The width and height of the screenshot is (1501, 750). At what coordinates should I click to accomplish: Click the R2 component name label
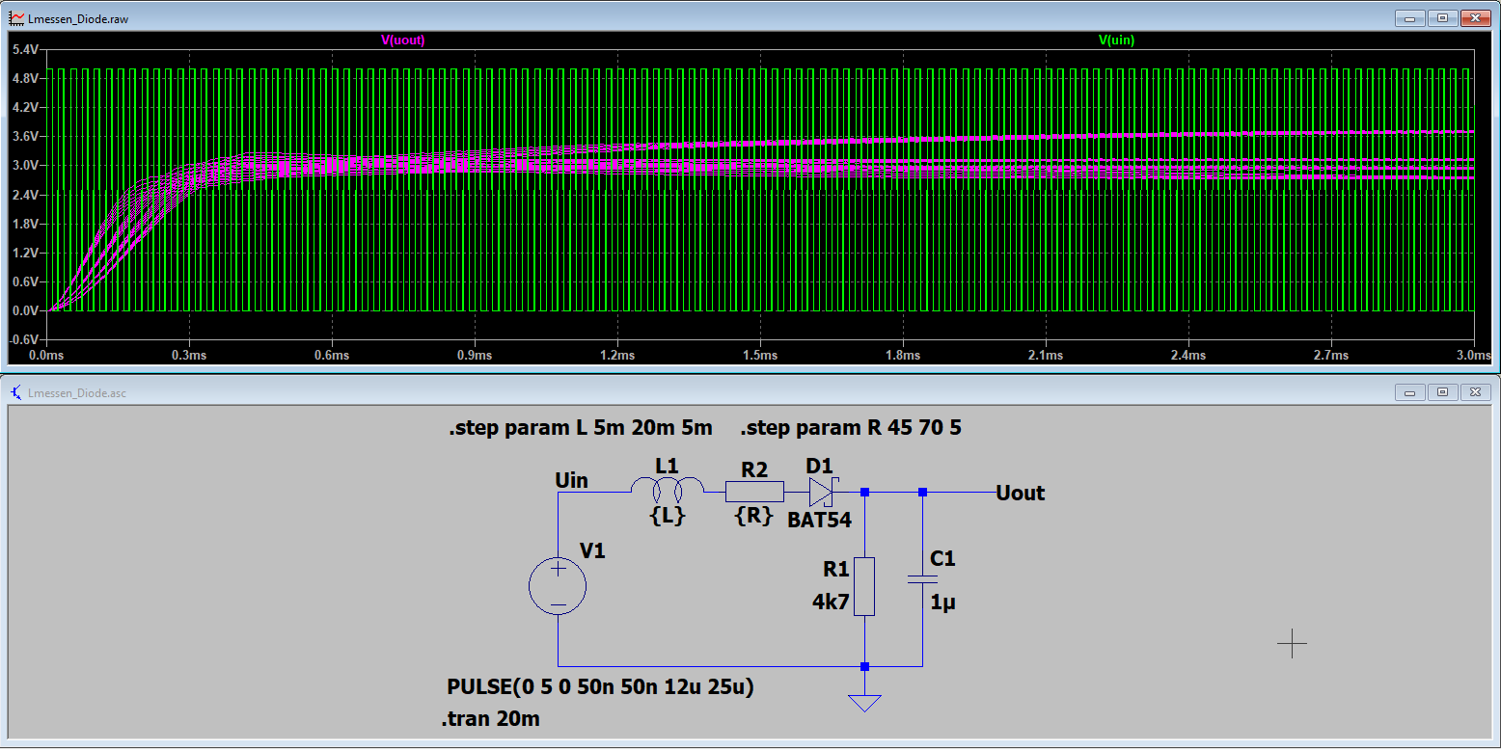pyautogui.click(x=754, y=469)
